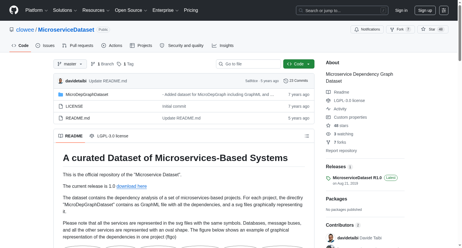Image resolution: width=462 pixels, height=248 pixels.
Task: Expand the Resources menu
Action: tap(96, 10)
